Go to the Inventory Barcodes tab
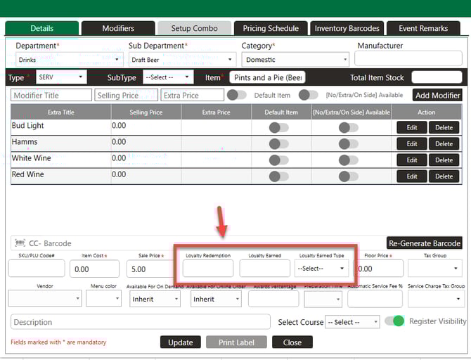471x360 pixels. point(347,29)
